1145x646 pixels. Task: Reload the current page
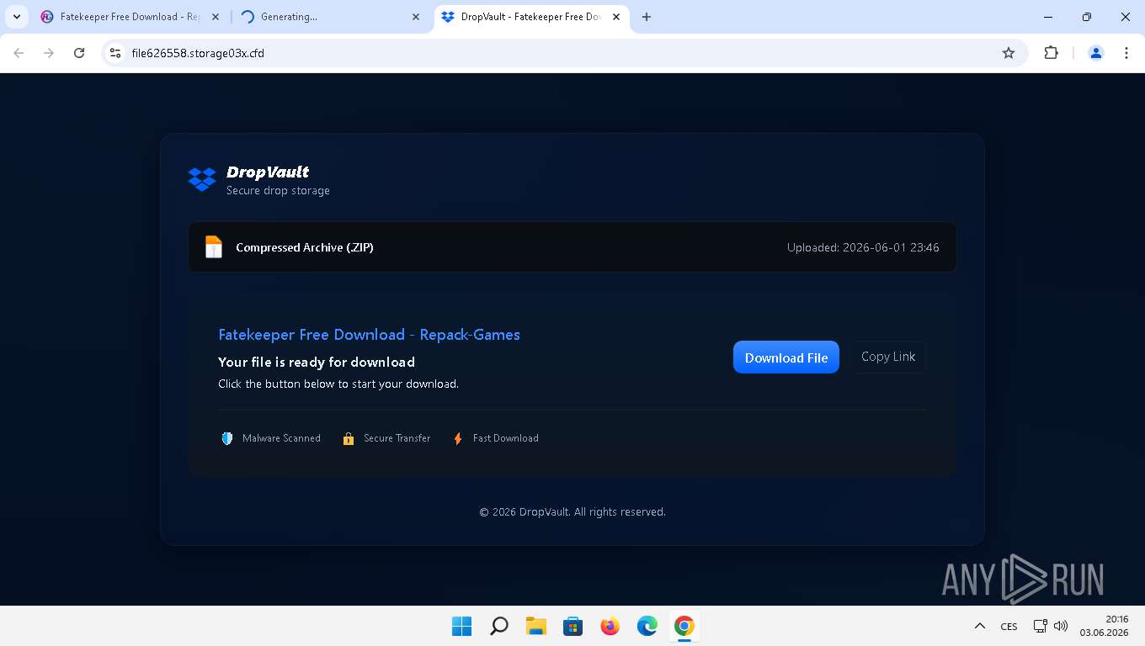(x=79, y=53)
